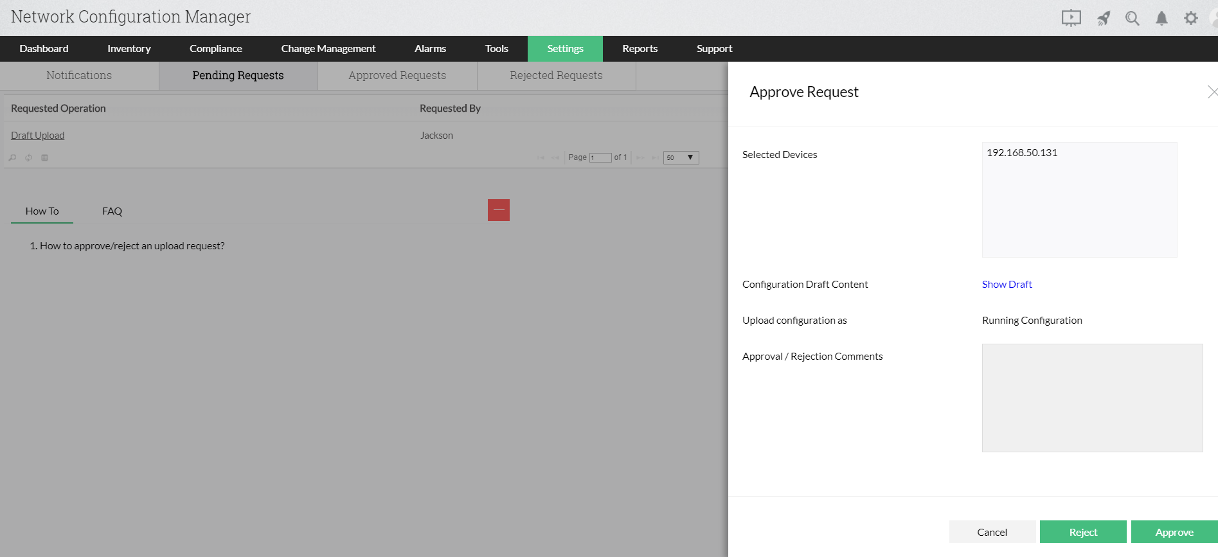Select the How To tab
The width and height of the screenshot is (1218, 557).
click(x=42, y=211)
